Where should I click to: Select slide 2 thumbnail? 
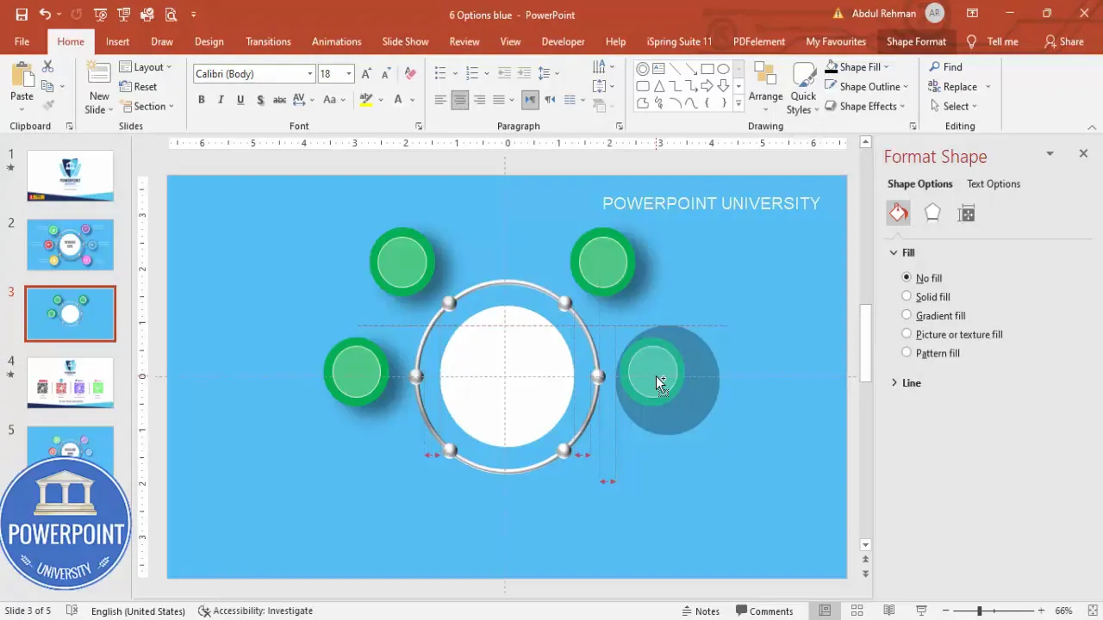[70, 245]
